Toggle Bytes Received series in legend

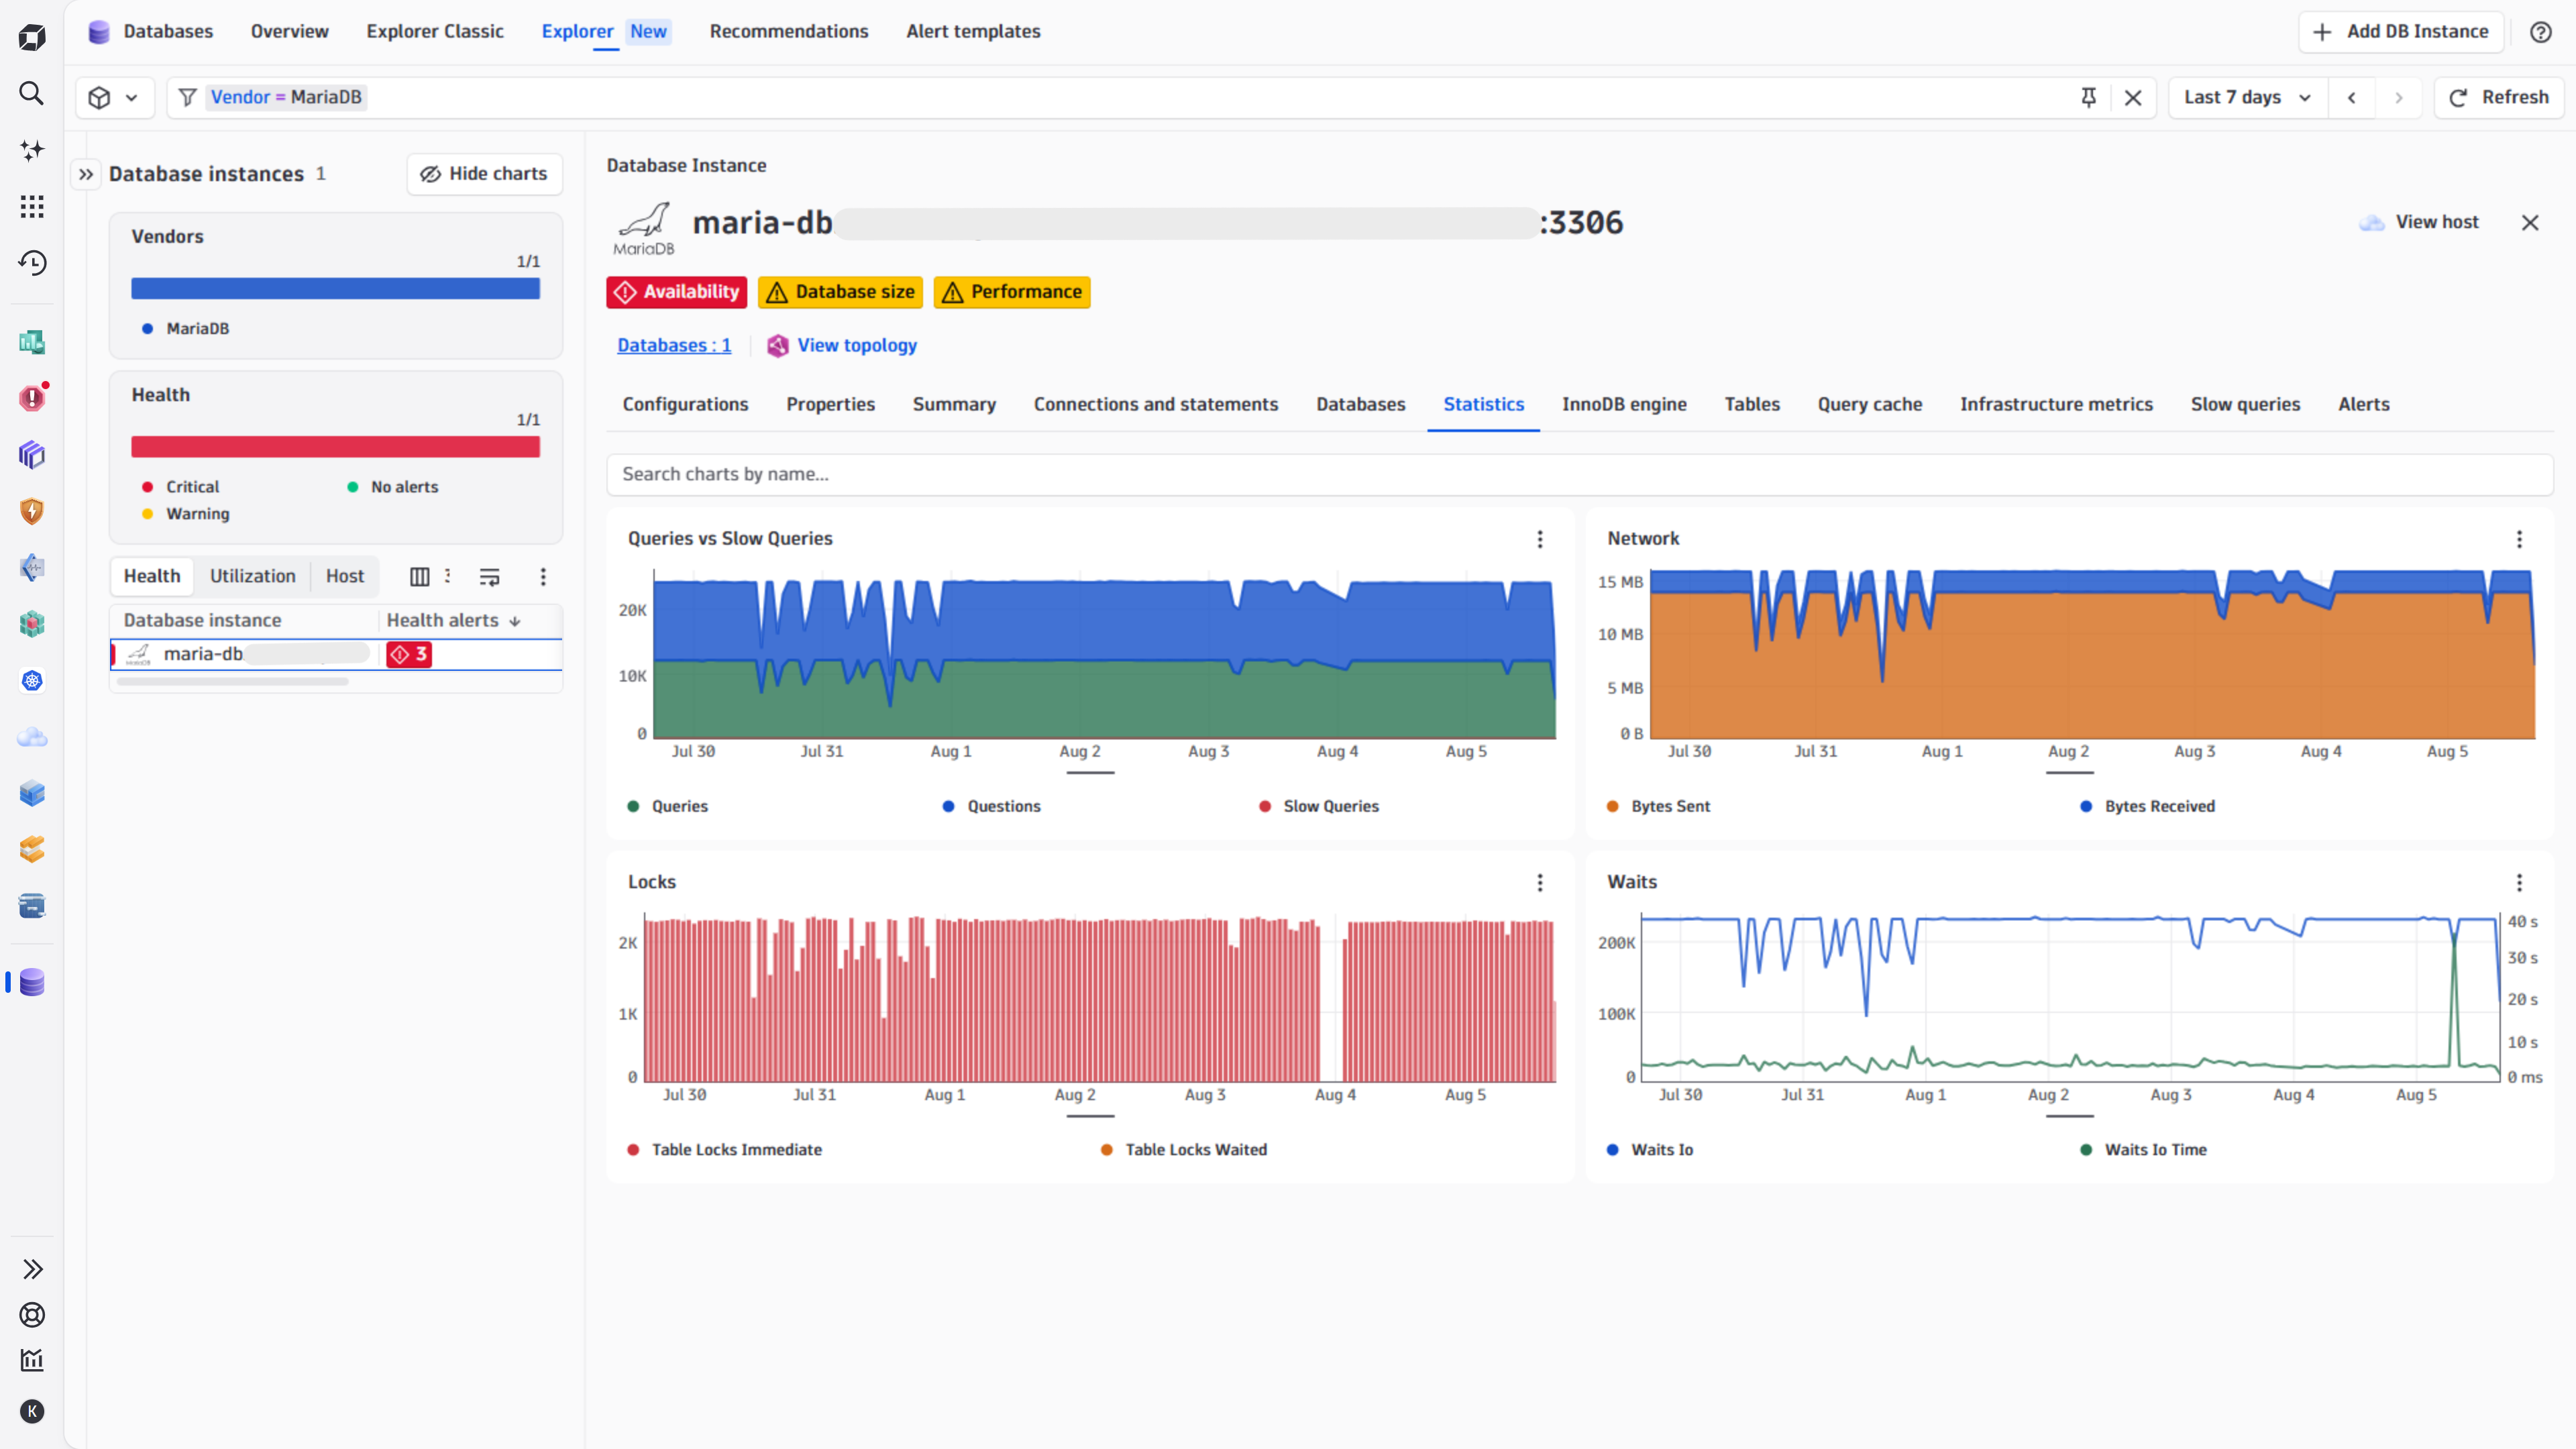click(2147, 806)
